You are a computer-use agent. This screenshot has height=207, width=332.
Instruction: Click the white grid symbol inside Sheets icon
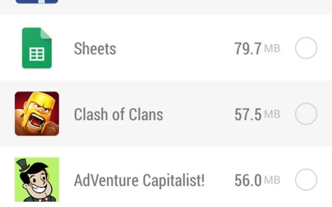pyautogui.click(x=37, y=54)
